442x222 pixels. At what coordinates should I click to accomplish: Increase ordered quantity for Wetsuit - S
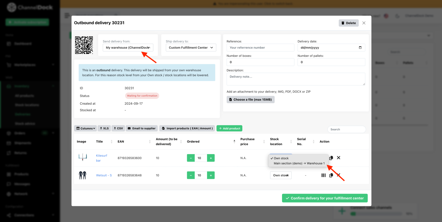click(211, 175)
